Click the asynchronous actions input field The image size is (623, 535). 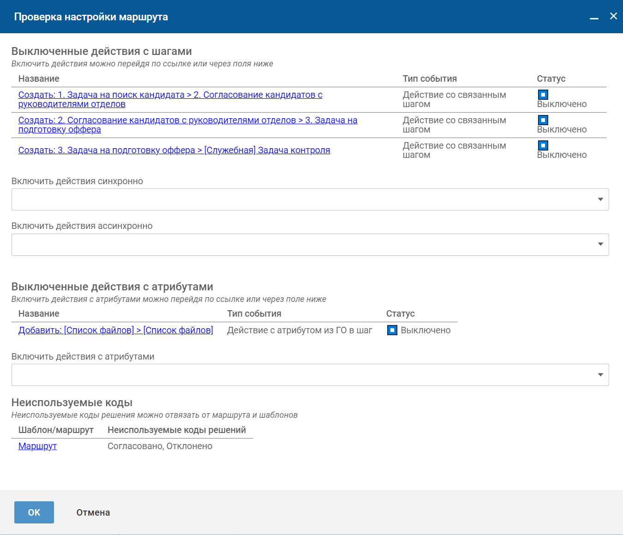tap(300, 245)
